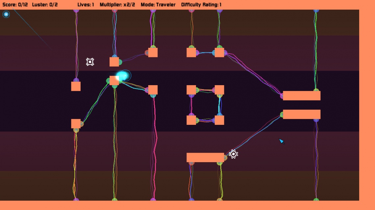Viewport: 375px width, 210px height.
Task: Click the orange square right of the square spiked icon
Action: point(114,62)
